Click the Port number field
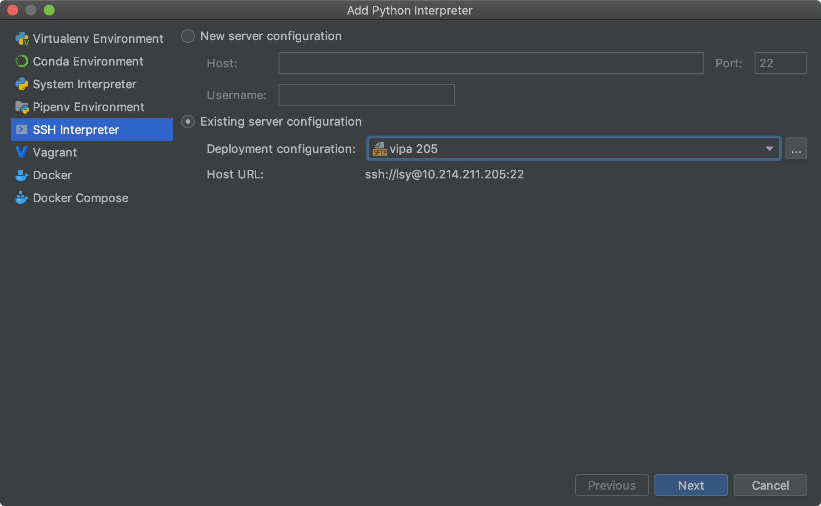 coord(780,63)
